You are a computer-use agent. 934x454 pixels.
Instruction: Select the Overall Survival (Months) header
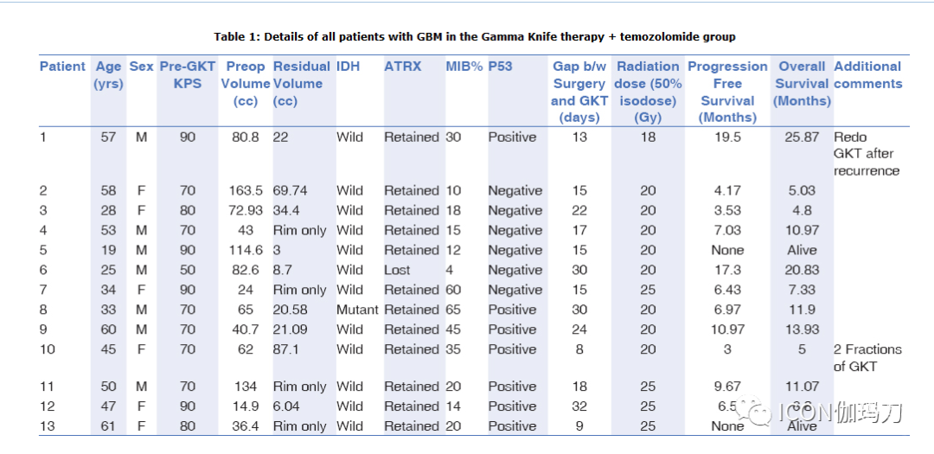click(802, 84)
